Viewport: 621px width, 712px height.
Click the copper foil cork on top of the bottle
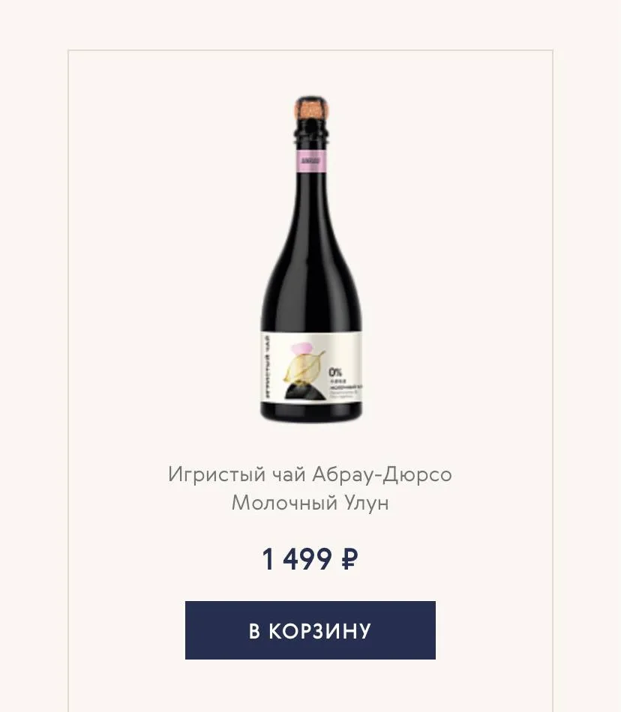tap(311, 108)
